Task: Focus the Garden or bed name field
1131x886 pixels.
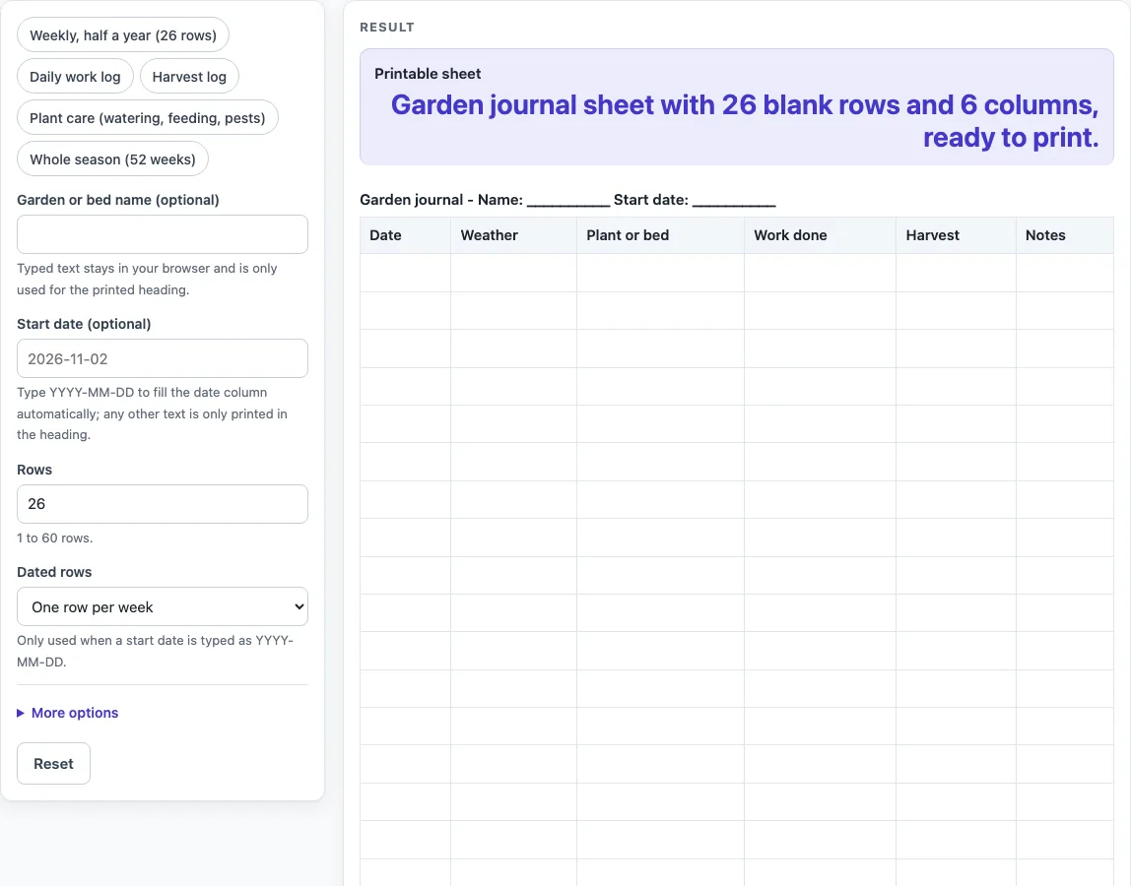Action: point(163,234)
